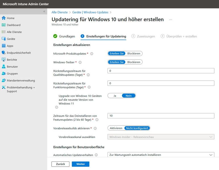Follow Alle Dienste breadcrumb link
219x170 pixels.
click(x=60, y=12)
